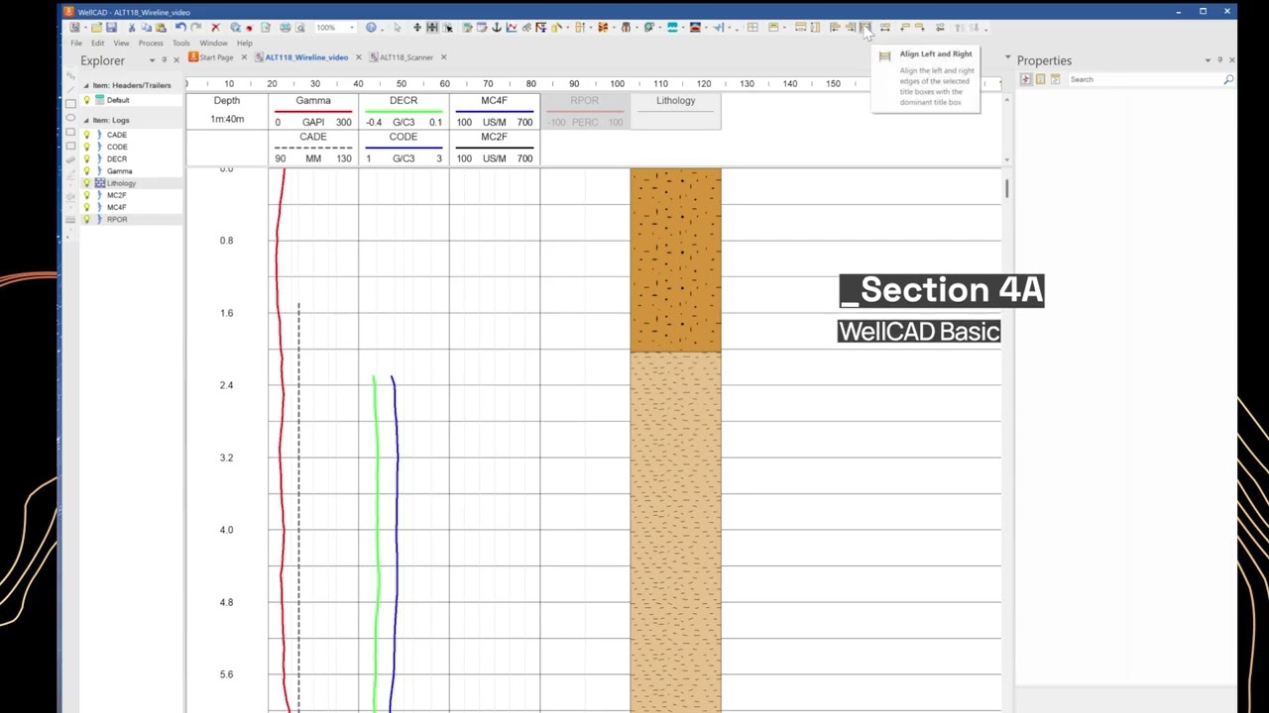Select the four-arrow move tool
Image resolution: width=1269 pixels, height=713 pixels.
[x=417, y=28]
